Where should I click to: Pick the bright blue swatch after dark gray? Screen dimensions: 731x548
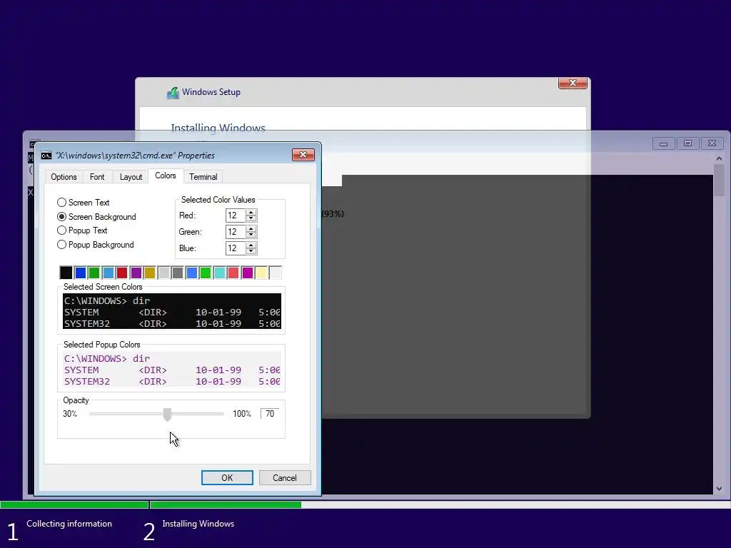point(191,273)
